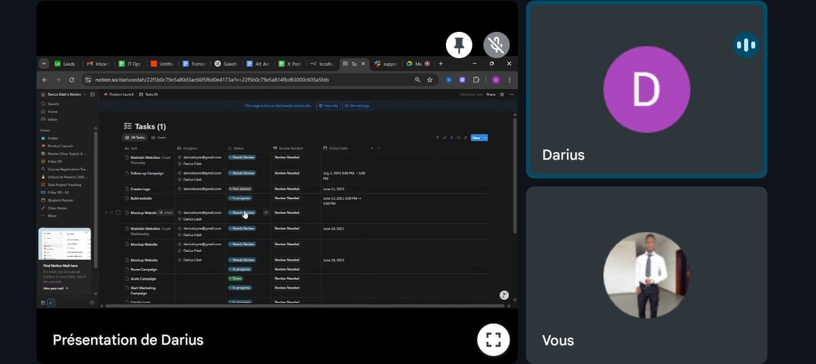Viewport: 816px width, 364px height.
Task: Go to Home in Notion sidebar
Action: (52, 111)
